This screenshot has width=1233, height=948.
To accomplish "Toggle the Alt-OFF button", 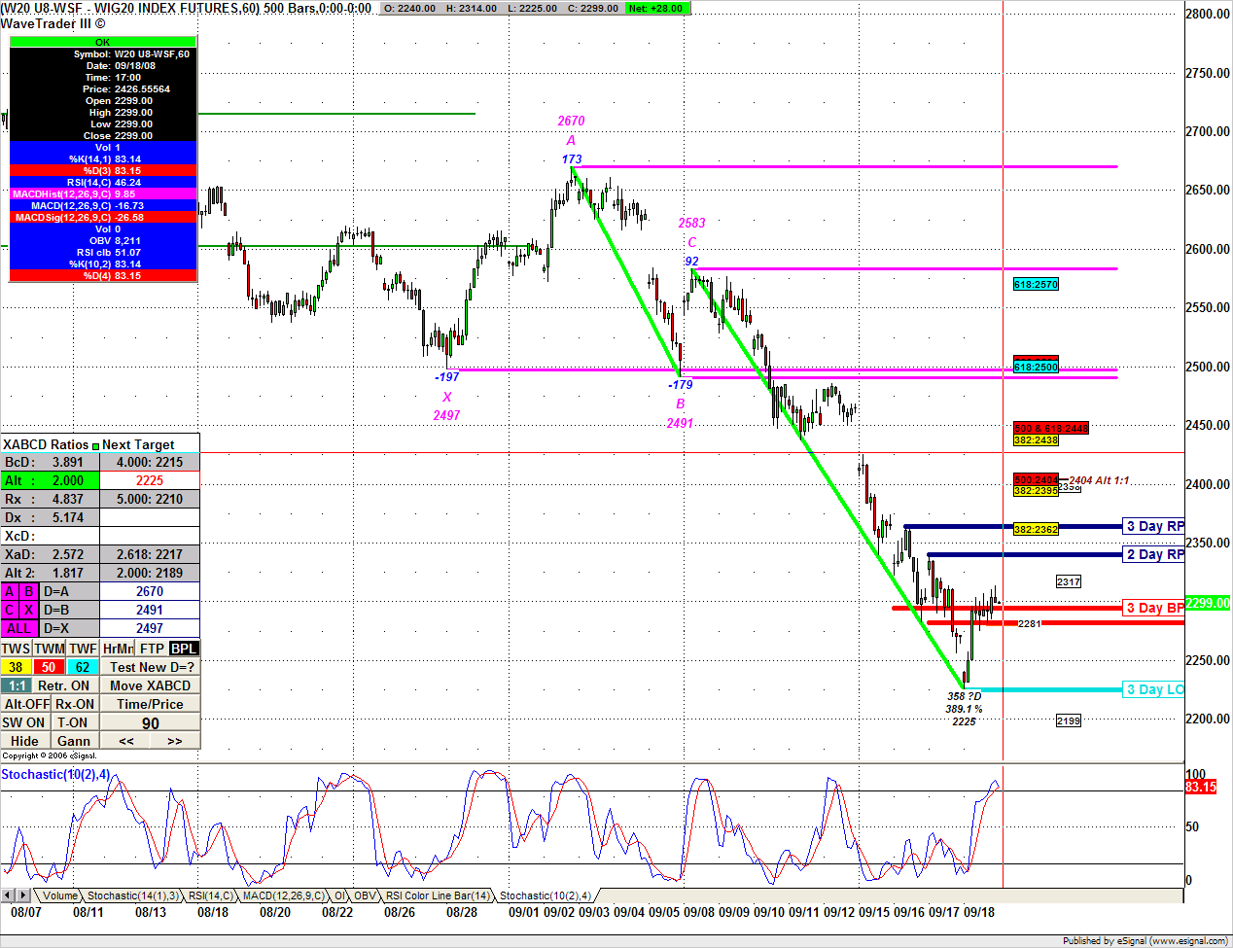I will 26,704.
